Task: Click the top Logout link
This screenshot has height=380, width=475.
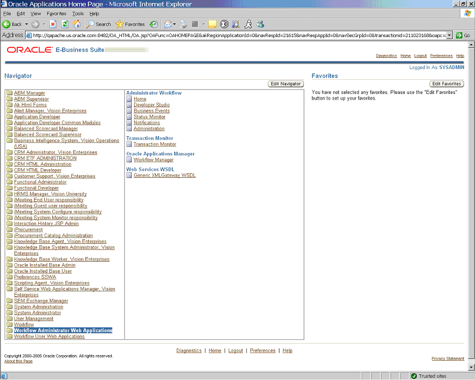Action: [x=420, y=56]
